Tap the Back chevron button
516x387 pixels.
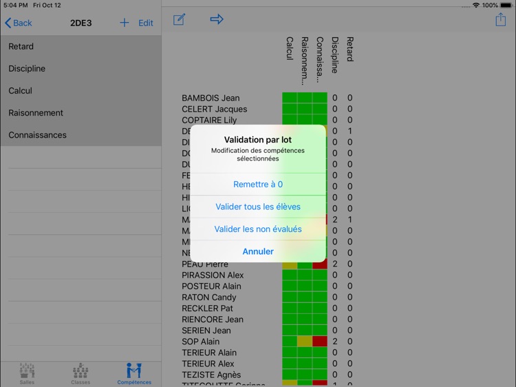coord(19,23)
